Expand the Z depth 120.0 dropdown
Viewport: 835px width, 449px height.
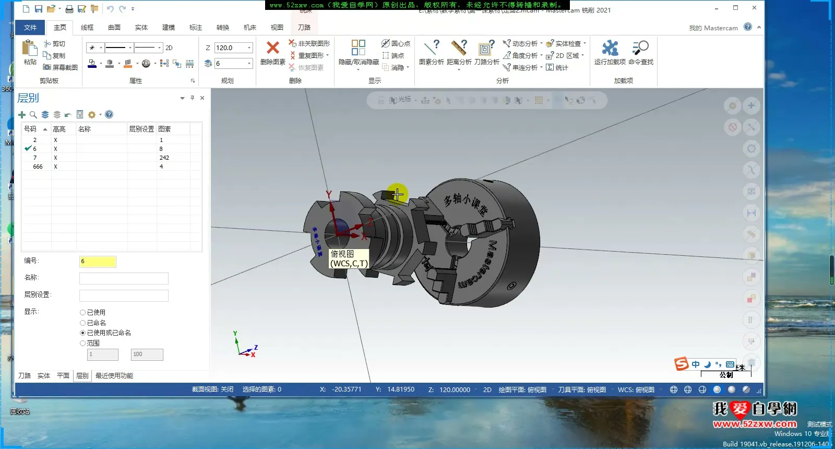coord(249,48)
